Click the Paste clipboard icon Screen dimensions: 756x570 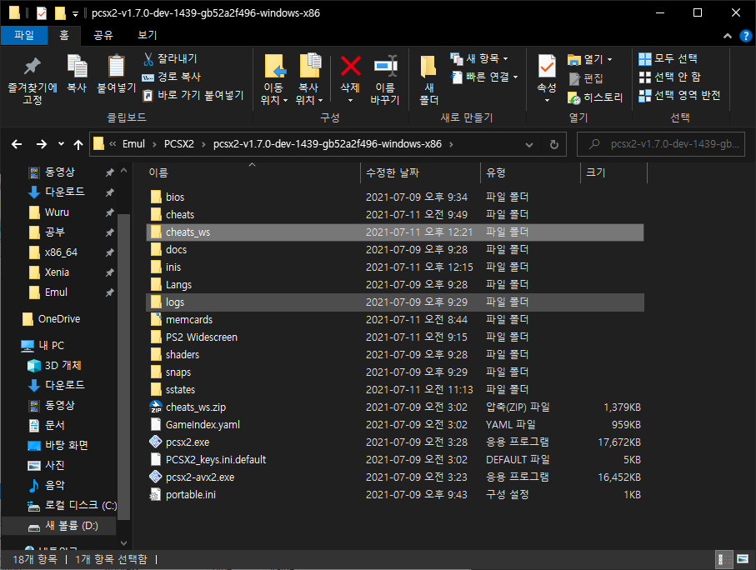coord(116,66)
